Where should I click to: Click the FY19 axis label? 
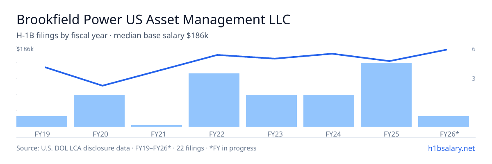(42, 134)
